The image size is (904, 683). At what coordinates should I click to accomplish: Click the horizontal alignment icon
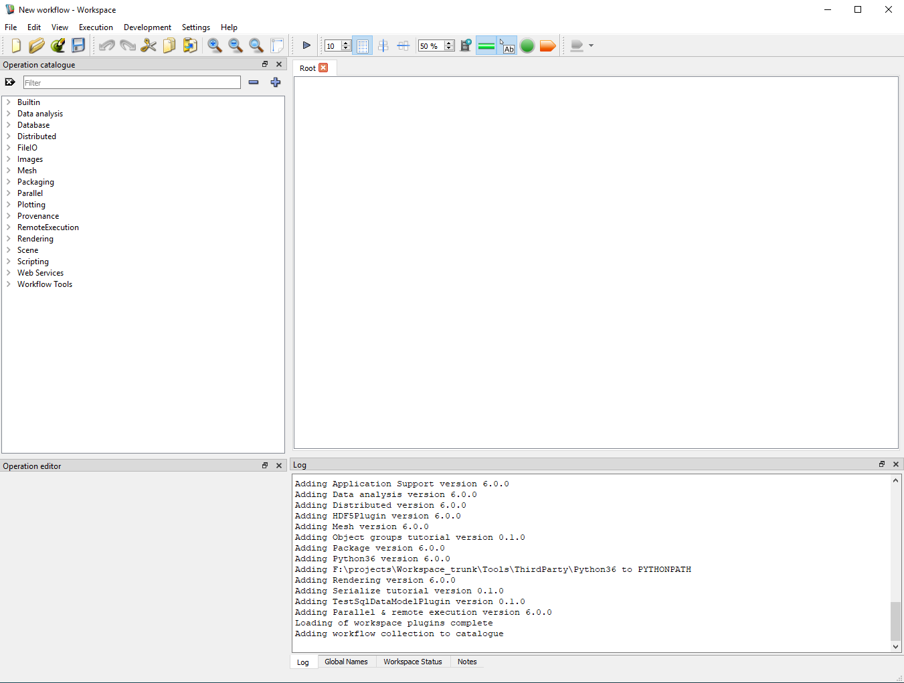(403, 45)
